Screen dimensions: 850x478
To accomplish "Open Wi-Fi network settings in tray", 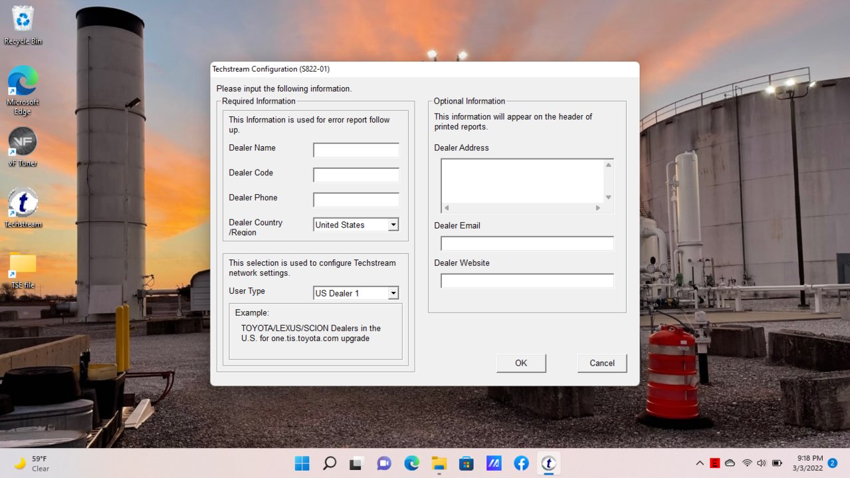I will pyautogui.click(x=747, y=463).
